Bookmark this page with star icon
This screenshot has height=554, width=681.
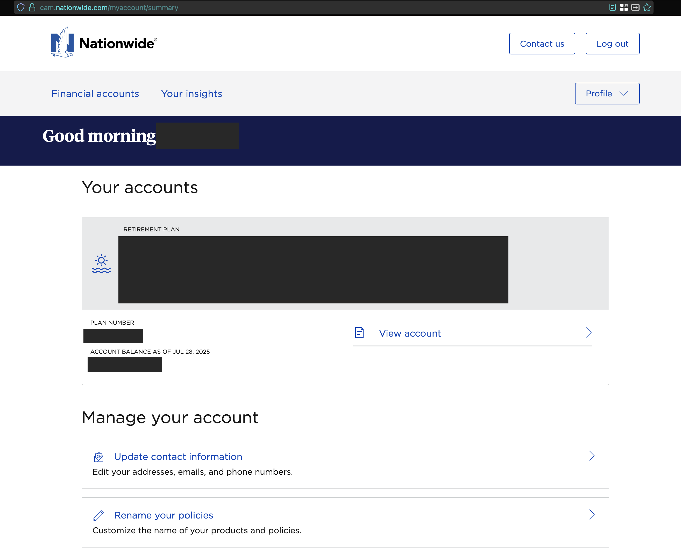pyautogui.click(x=647, y=7)
